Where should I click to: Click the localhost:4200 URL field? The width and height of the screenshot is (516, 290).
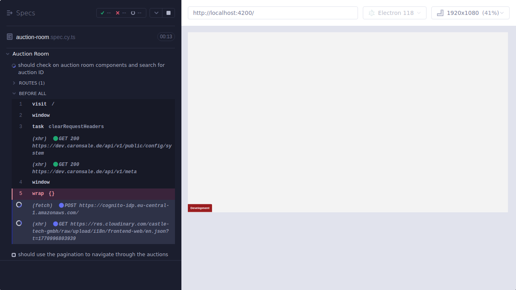pos(273,12)
